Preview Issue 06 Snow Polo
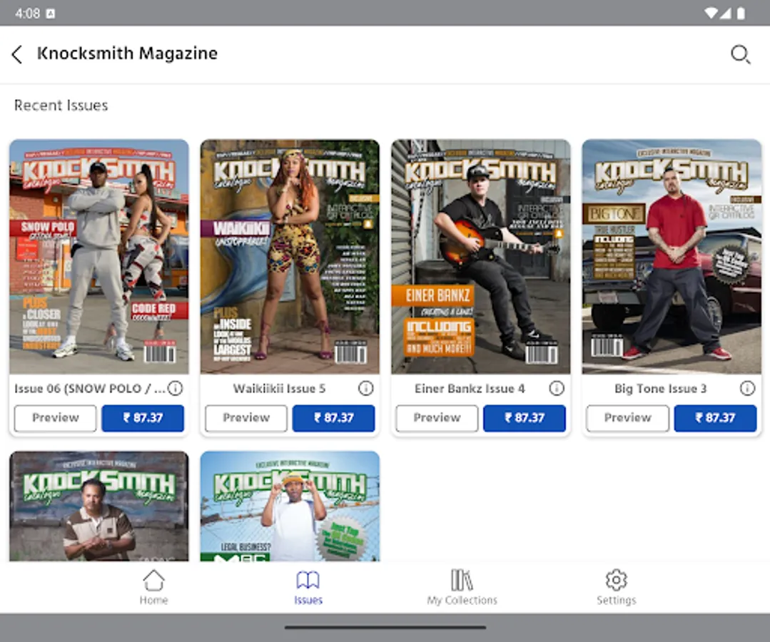The height and width of the screenshot is (642, 770). pos(56,418)
